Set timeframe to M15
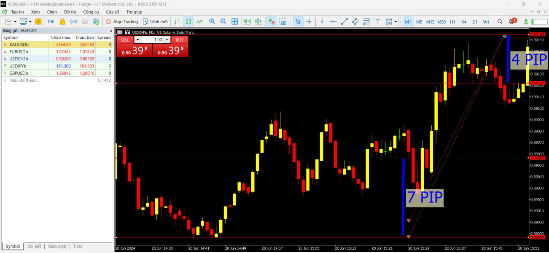The image size is (549, 253). click(x=430, y=22)
